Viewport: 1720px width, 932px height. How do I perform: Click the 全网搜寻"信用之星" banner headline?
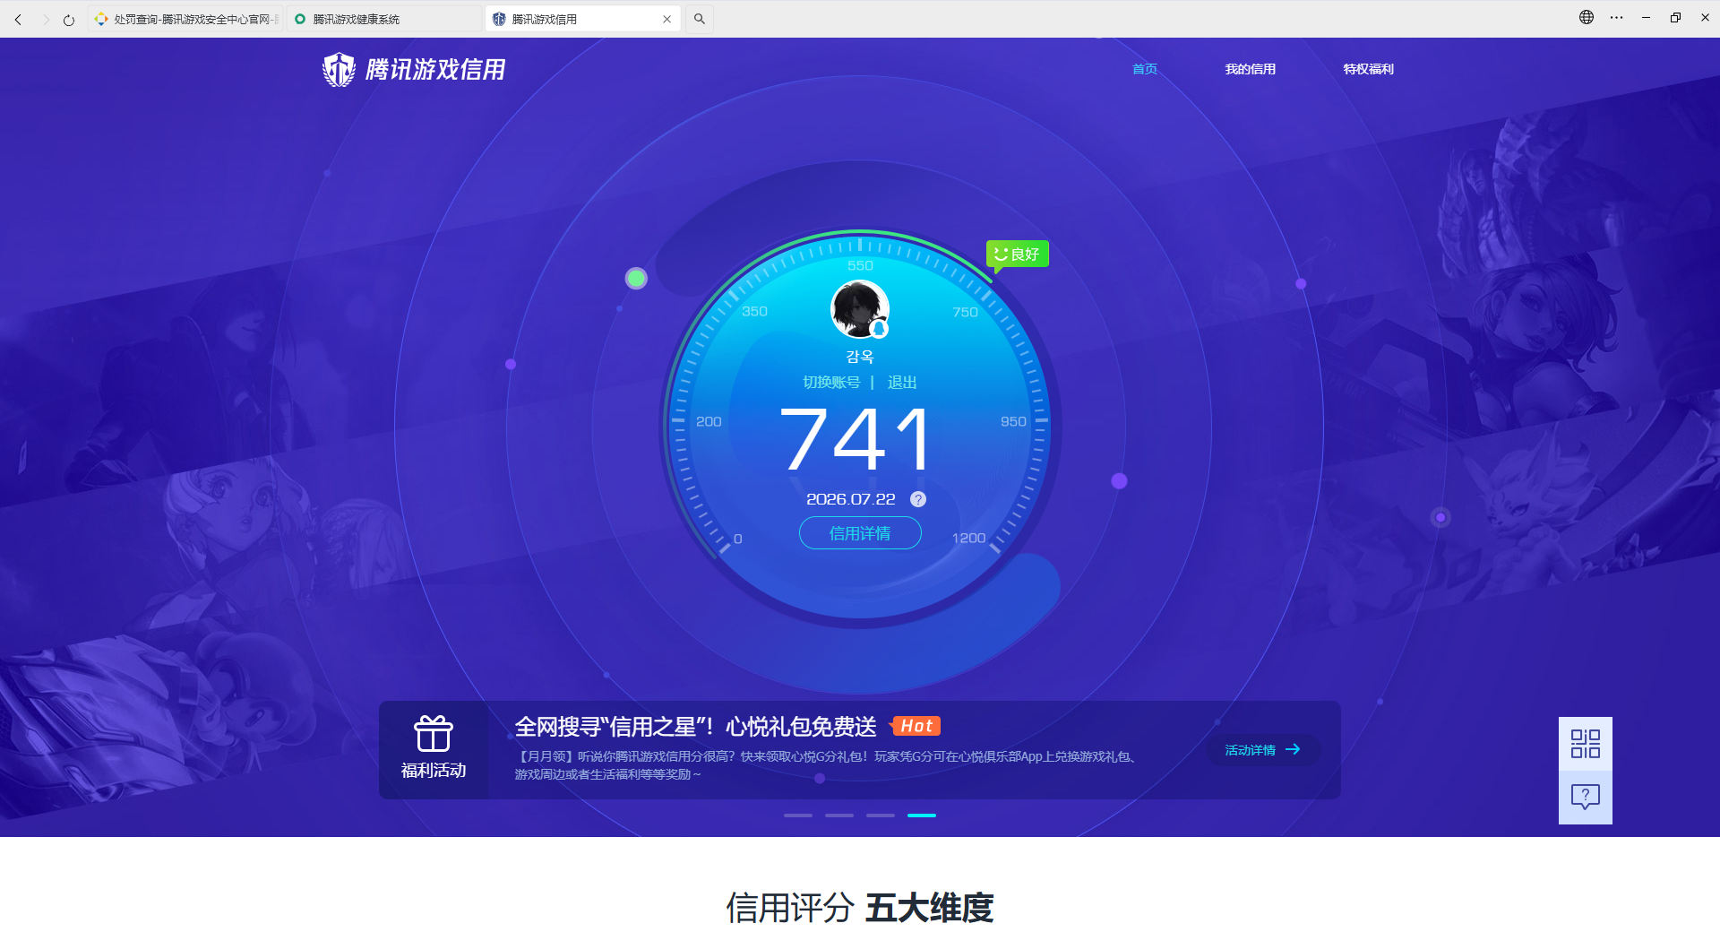point(695,727)
